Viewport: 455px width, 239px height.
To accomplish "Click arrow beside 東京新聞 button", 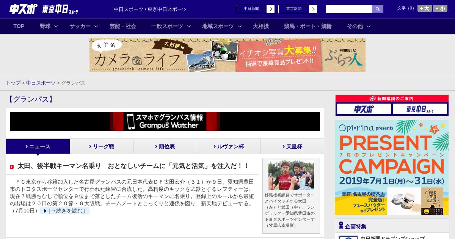I will pyautogui.click(x=313, y=9).
